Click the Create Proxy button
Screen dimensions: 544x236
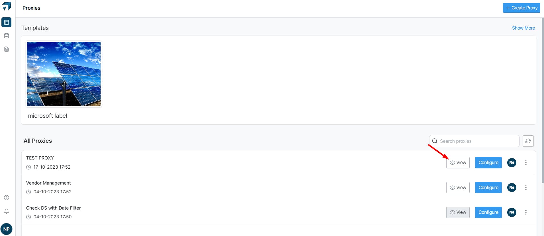point(521,8)
